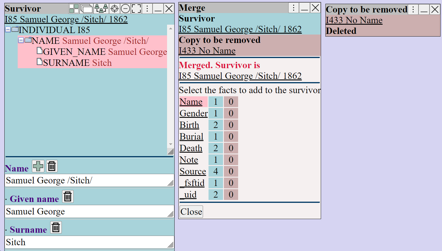Open I433 No Name link in right panel
The width and height of the screenshot is (442, 251).
click(354, 20)
